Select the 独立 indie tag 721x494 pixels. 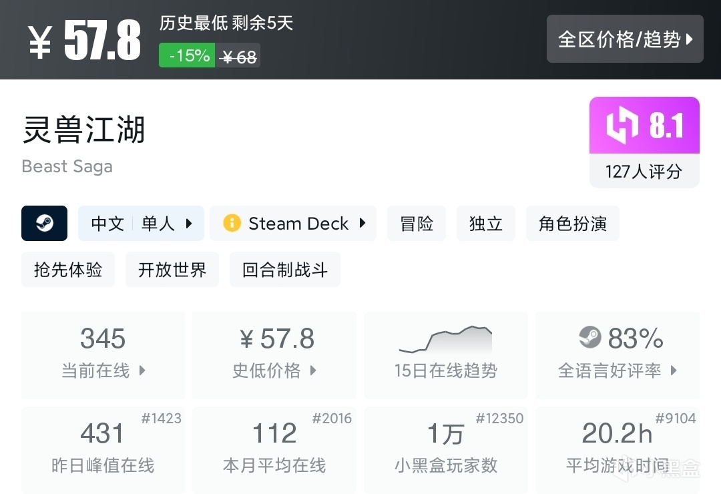coord(485,223)
